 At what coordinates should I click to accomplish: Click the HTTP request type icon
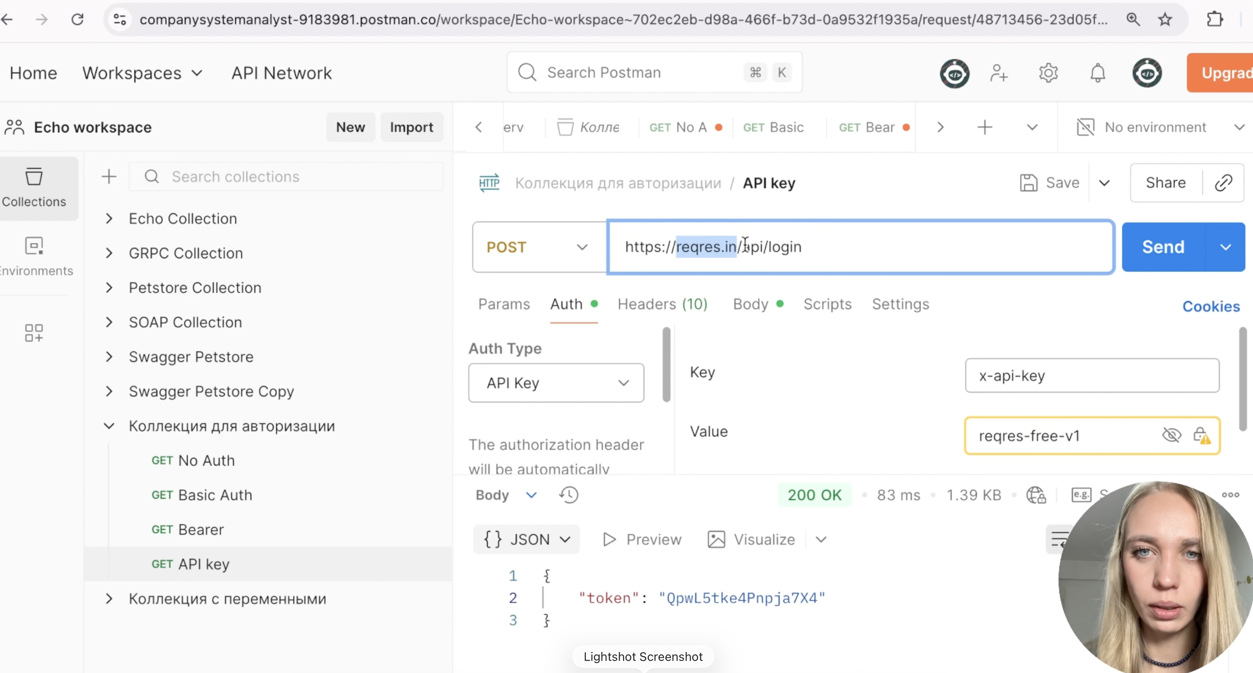click(x=489, y=183)
